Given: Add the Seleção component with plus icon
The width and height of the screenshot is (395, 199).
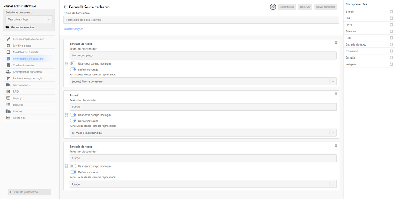Looking at the screenshot, I should 391,58.
